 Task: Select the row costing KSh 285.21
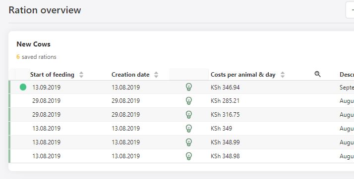click(x=181, y=101)
